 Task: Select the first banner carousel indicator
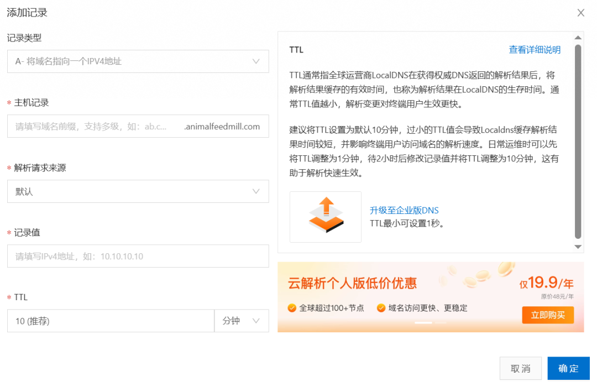click(x=423, y=322)
